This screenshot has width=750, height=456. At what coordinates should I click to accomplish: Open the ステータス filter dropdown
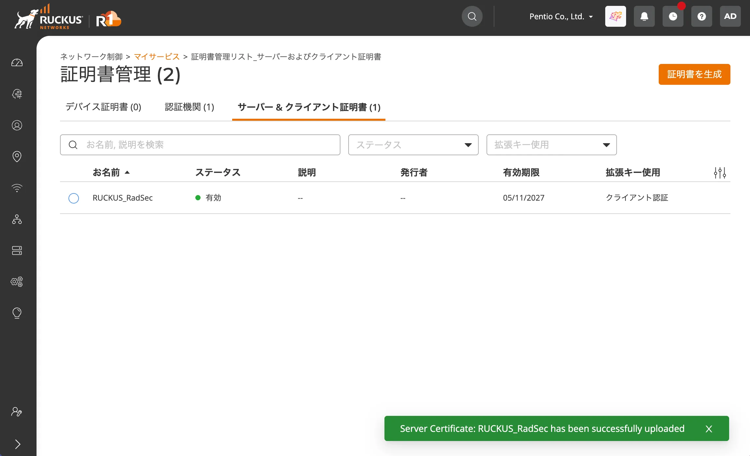[413, 145]
